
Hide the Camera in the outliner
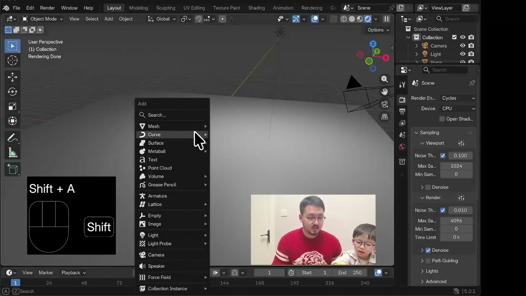point(463,46)
